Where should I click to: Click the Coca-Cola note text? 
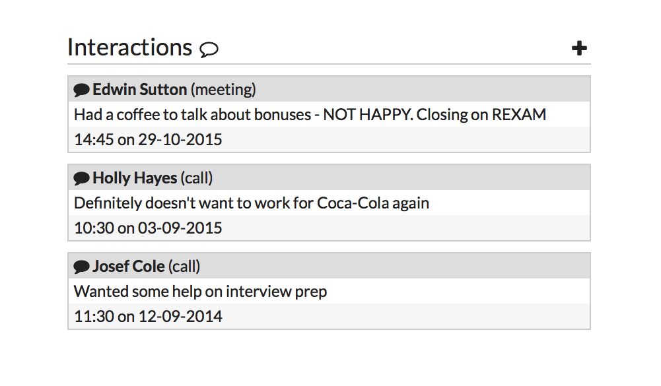pyautogui.click(x=251, y=203)
